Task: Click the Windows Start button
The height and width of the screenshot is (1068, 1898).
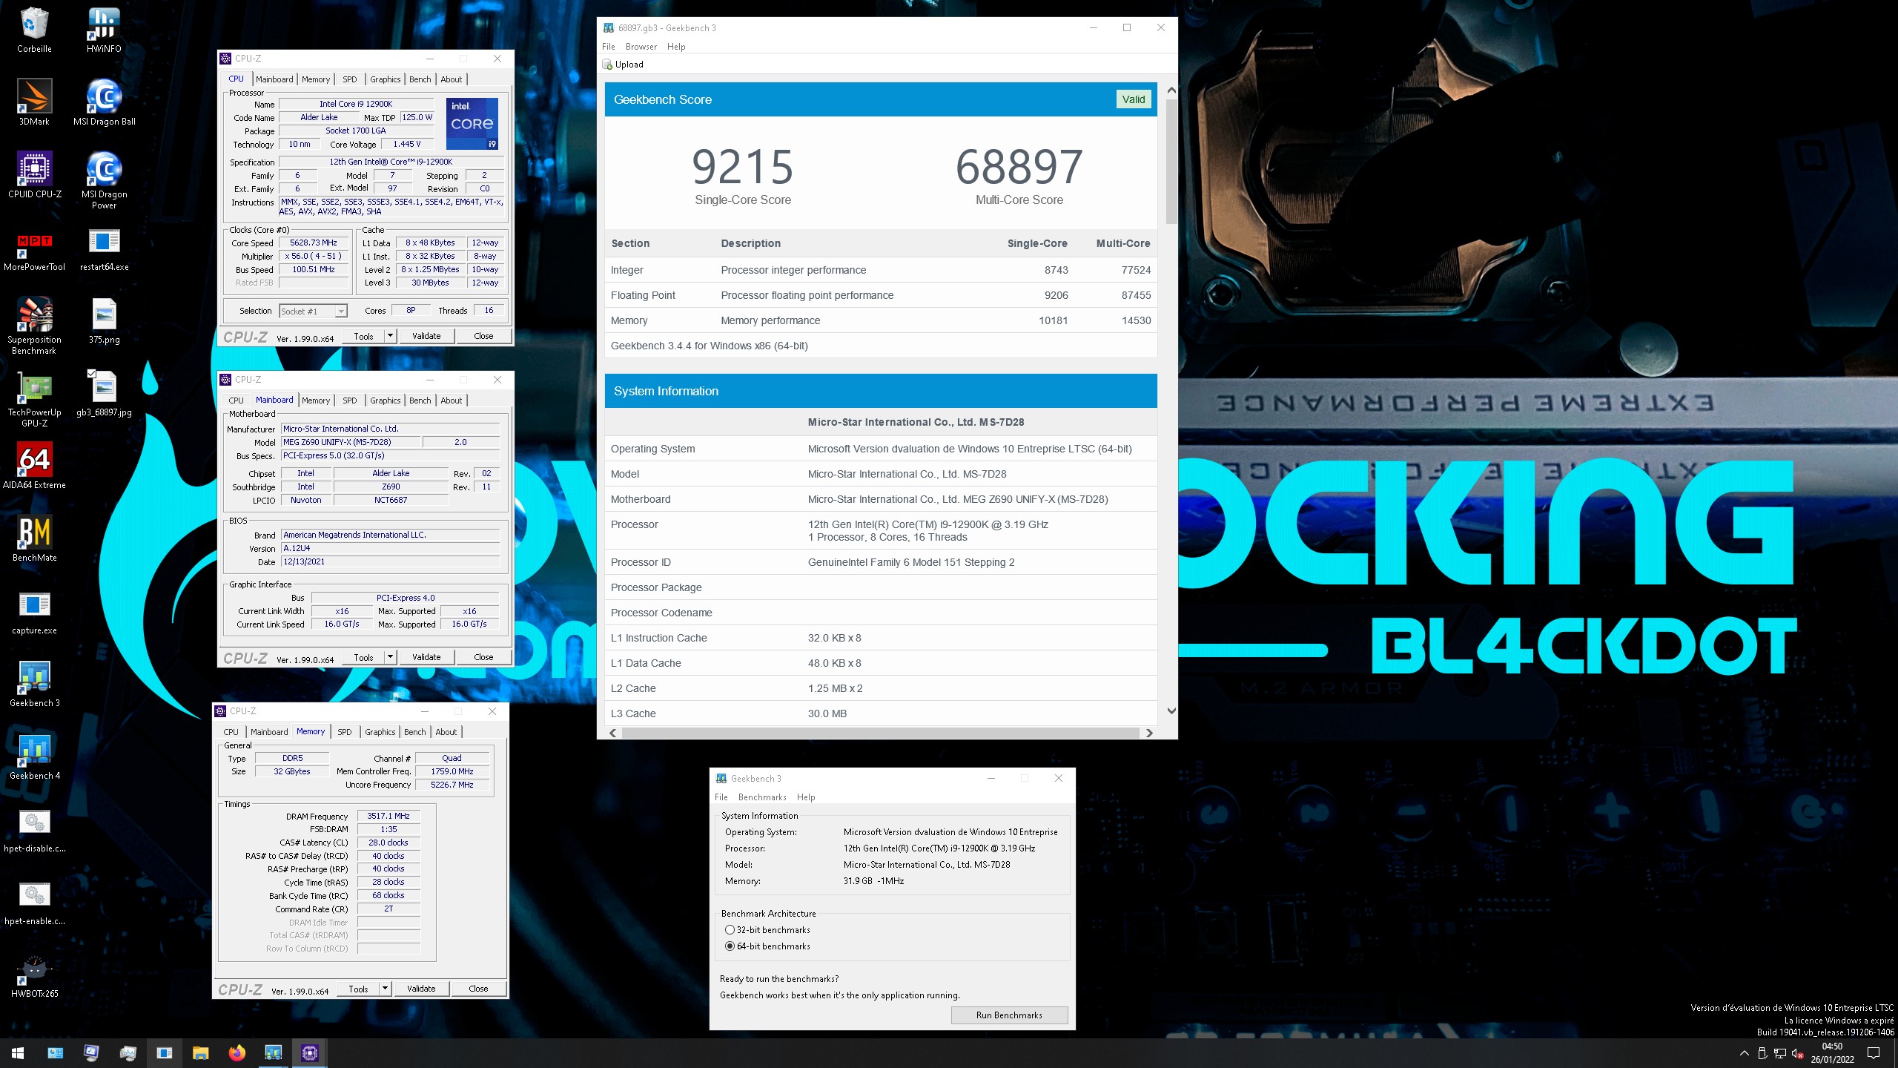Action: tap(18, 1052)
